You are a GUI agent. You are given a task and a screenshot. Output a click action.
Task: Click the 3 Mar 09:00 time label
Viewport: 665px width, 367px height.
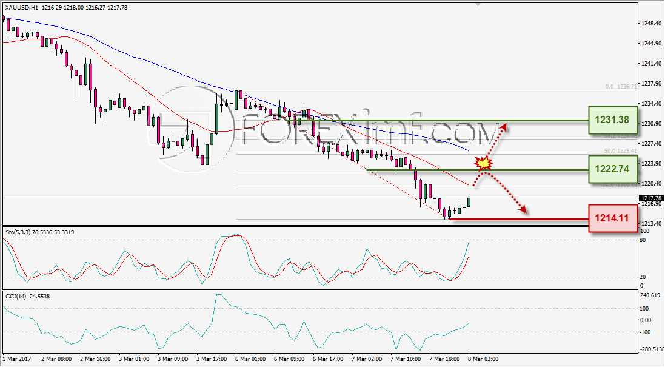(173, 359)
